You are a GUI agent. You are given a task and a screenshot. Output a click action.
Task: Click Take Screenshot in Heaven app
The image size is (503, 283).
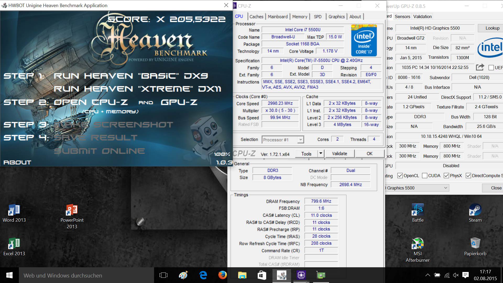[x=113, y=125]
